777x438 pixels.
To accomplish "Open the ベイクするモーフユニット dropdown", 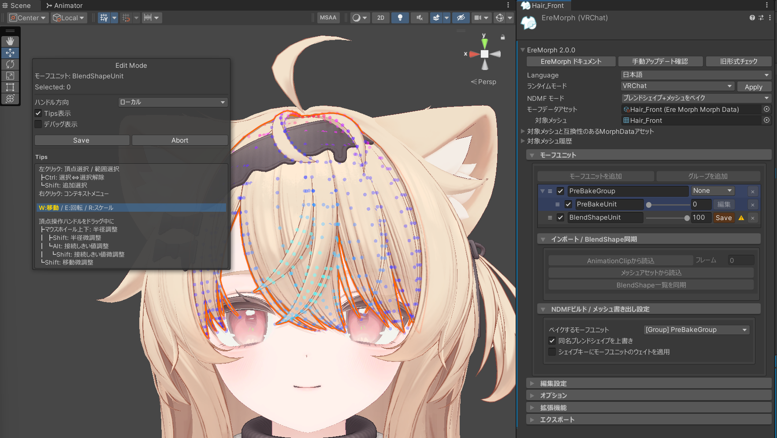I will (x=696, y=330).
